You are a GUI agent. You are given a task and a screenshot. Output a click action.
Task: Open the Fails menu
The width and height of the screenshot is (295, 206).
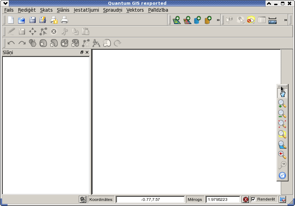(9, 10)
